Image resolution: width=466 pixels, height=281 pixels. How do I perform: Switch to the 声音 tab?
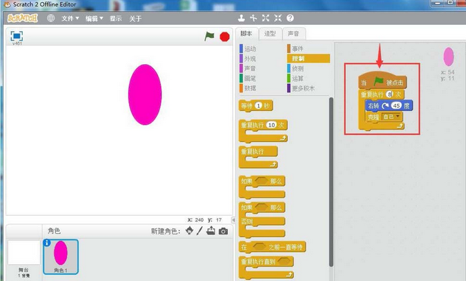pyautogui.click(x=293, y=33)
